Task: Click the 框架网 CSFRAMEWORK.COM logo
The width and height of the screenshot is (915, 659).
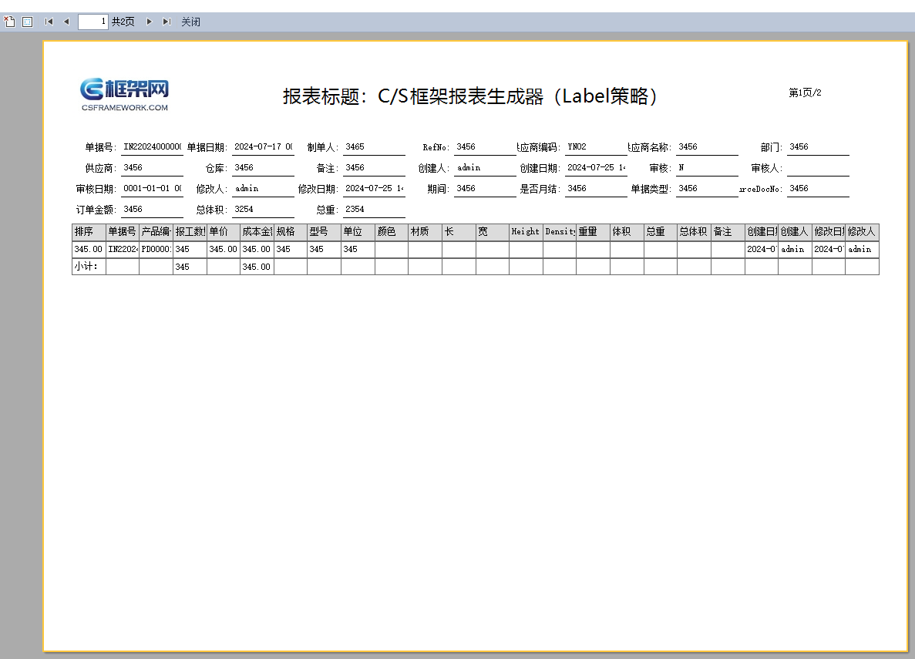Action: tap(124, 95)
